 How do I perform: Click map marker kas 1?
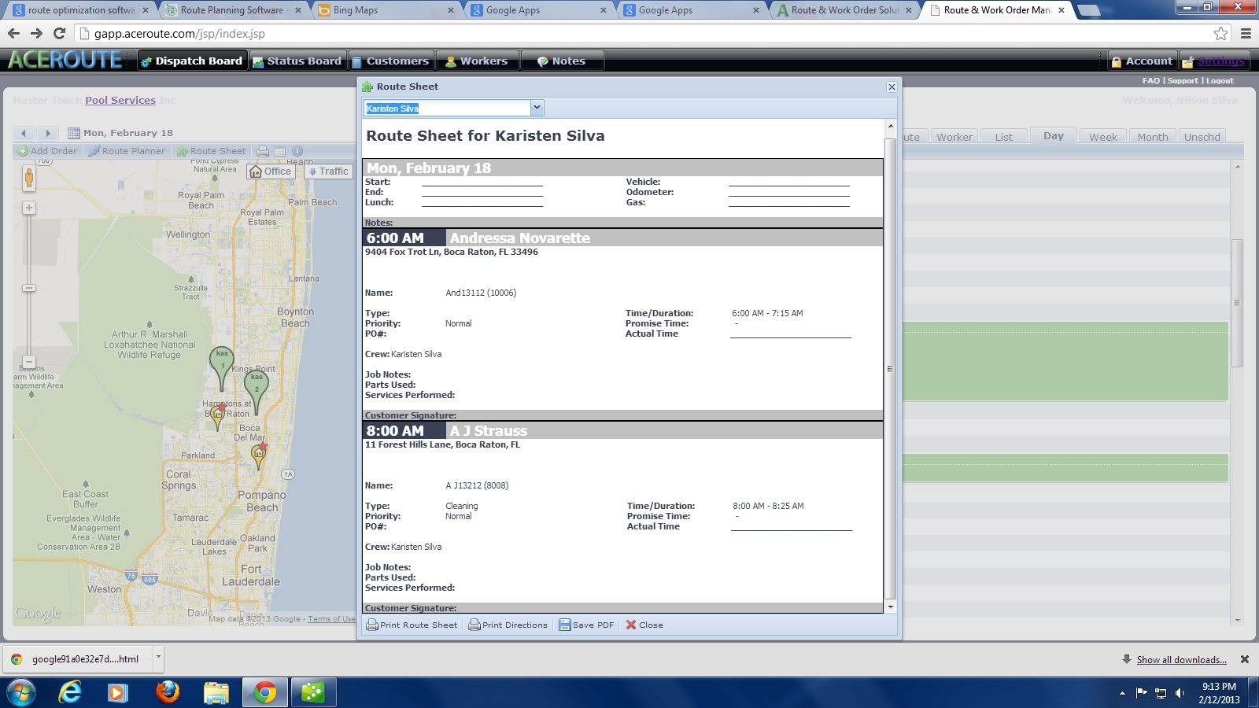[222, 367]
